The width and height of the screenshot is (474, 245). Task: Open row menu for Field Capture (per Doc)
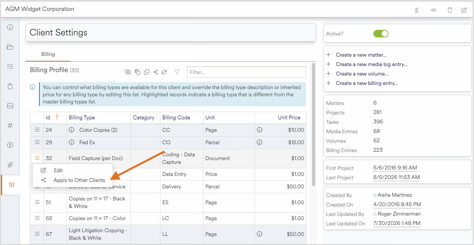[37, 158]
